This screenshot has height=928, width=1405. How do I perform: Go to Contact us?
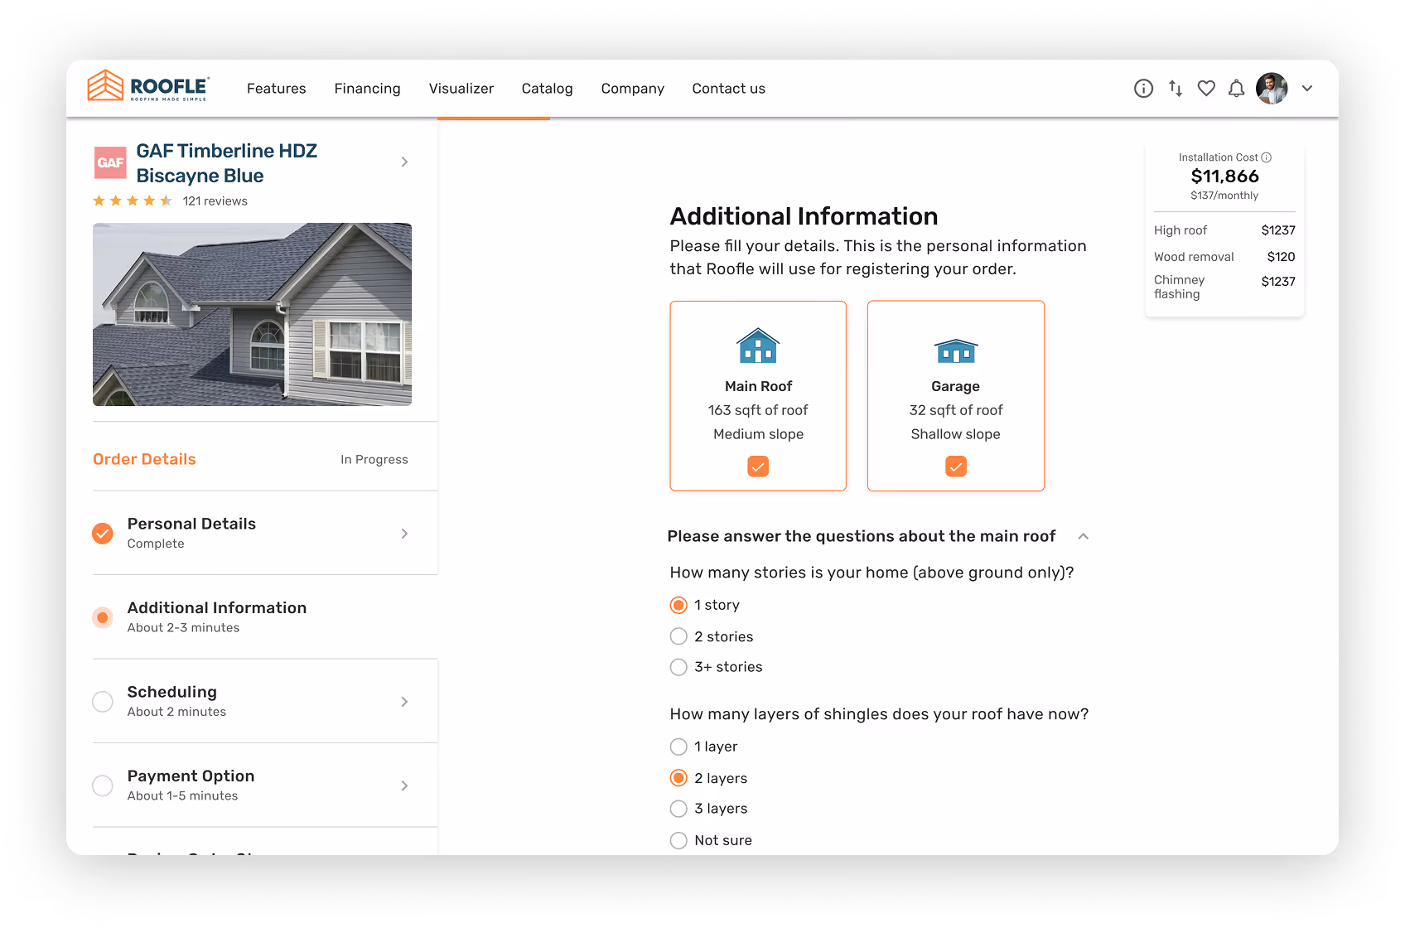(x=728, y=89)
